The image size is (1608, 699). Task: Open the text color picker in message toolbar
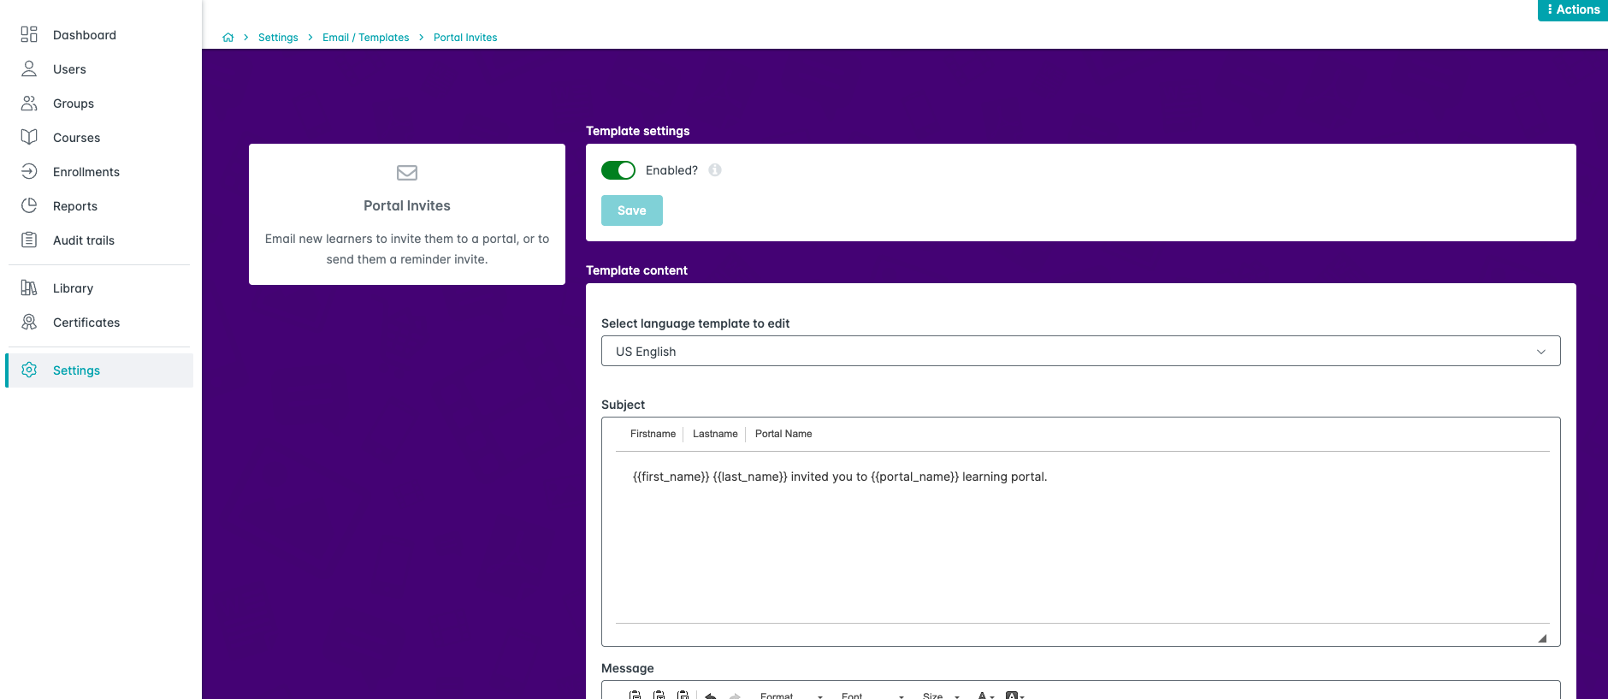coord(985,696)
